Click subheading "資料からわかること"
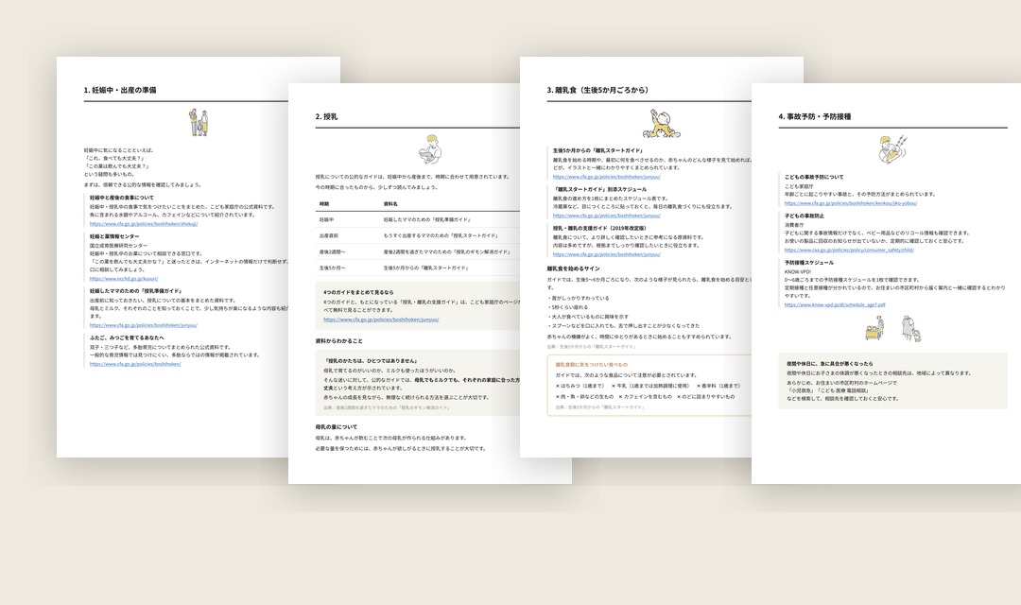Viewport: 1021px width, 605px height. tap(339, 340)
